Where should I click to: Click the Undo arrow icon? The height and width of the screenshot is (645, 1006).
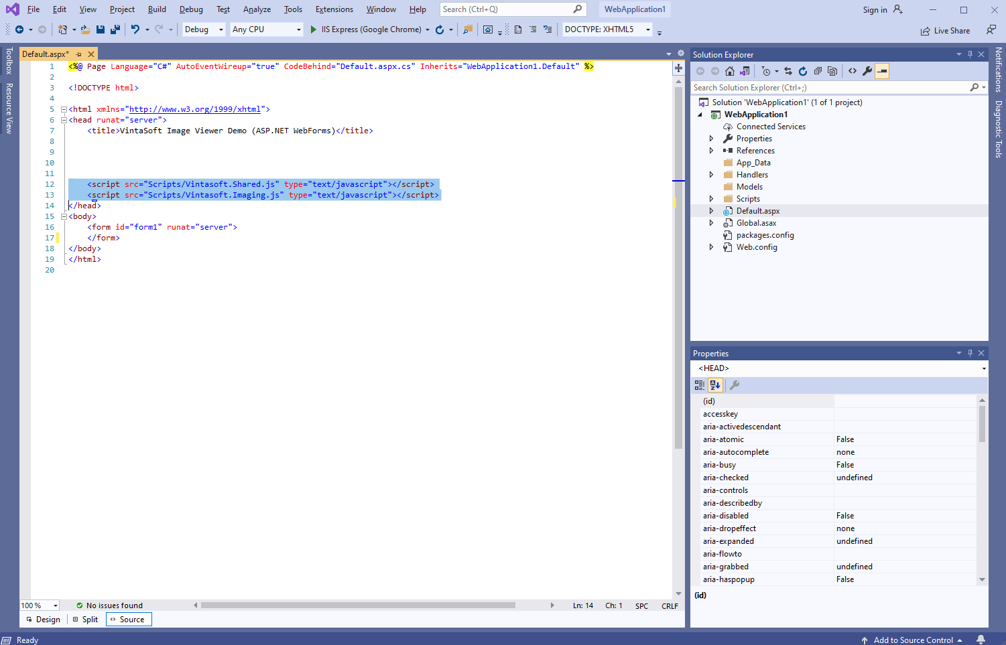[x=135, y=29]
